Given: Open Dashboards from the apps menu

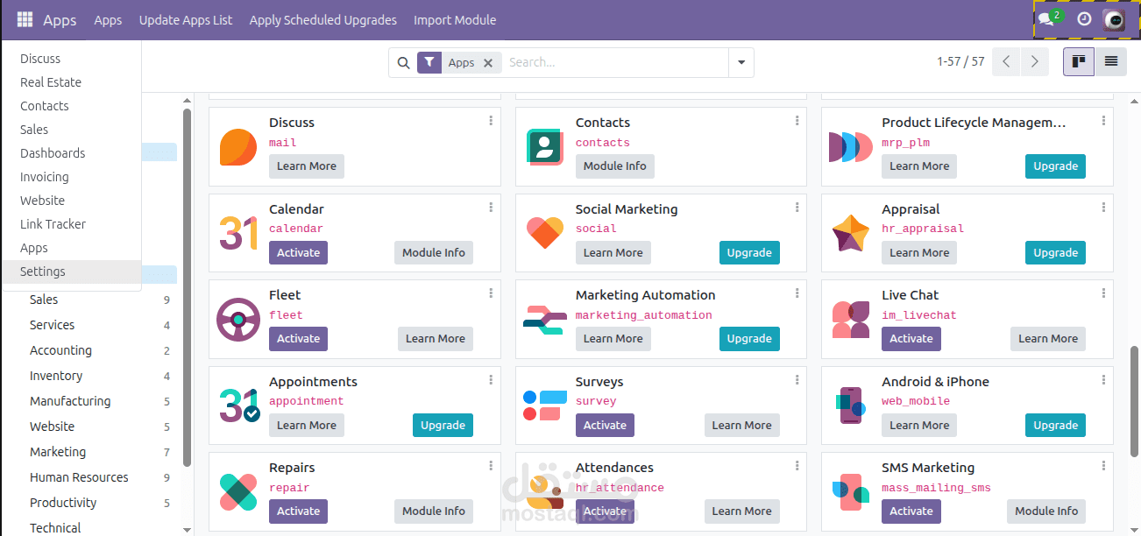Looking at the screenshot, I should click(71, 153).
